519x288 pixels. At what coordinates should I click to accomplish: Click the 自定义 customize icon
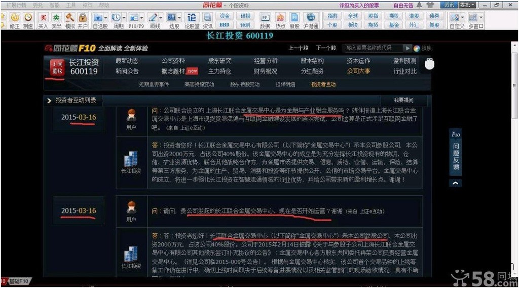point(455,17)
